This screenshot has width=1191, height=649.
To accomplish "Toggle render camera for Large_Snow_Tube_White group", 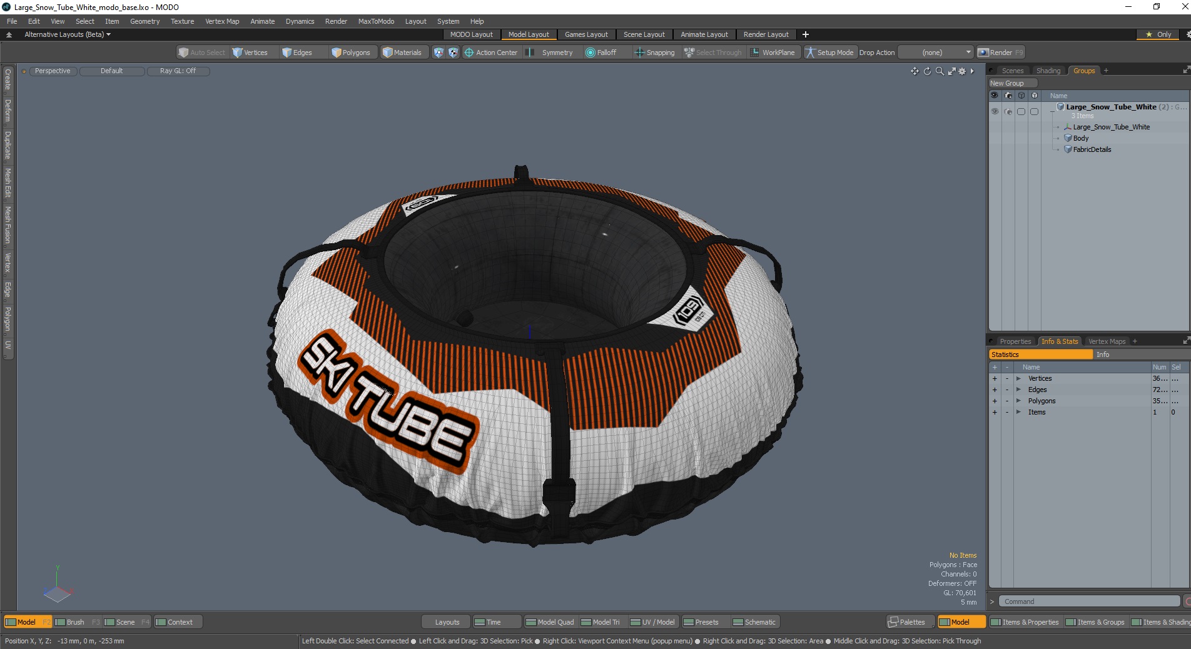I will (1008, 111).
